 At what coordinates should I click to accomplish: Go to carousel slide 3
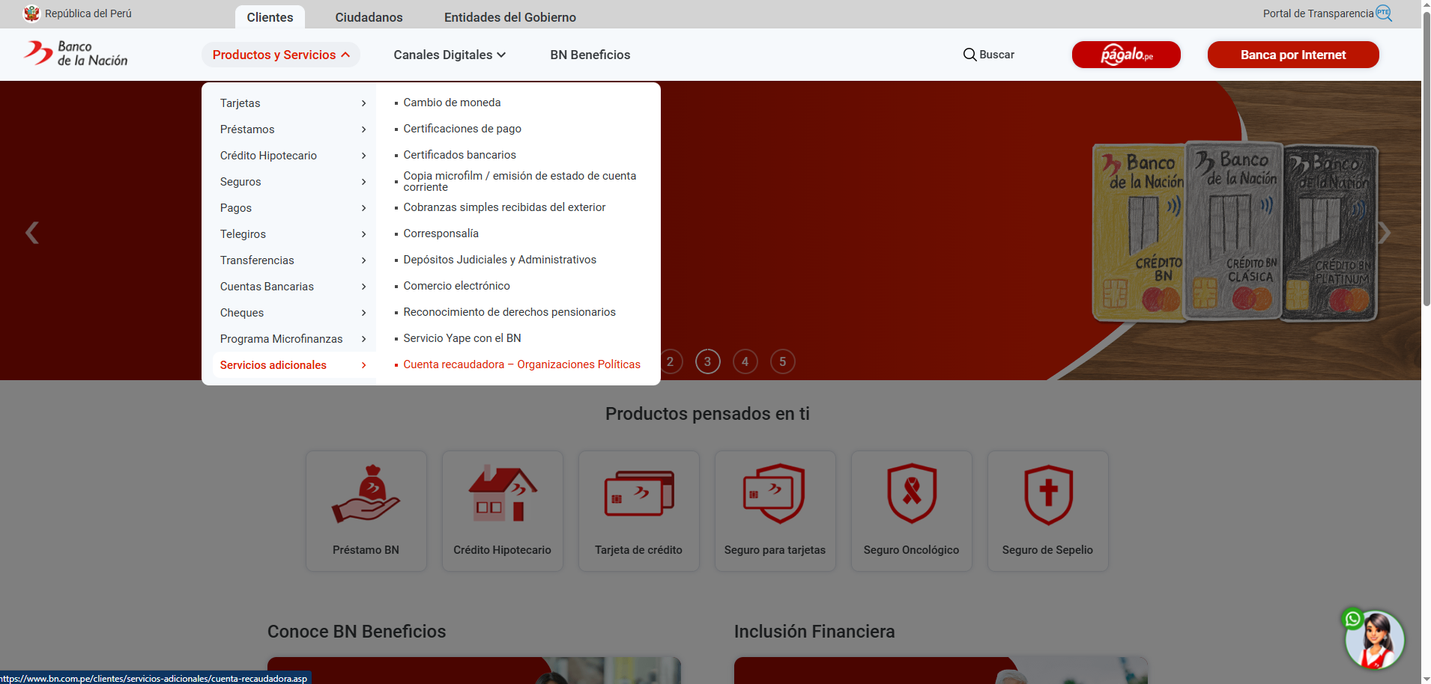(x=707, y=361)
